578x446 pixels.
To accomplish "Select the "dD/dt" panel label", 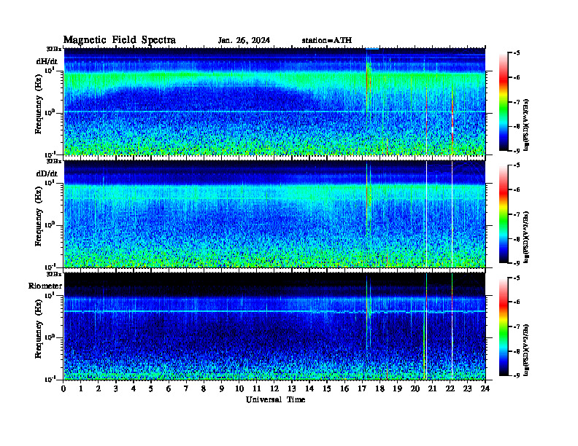I will pos(47,173).
